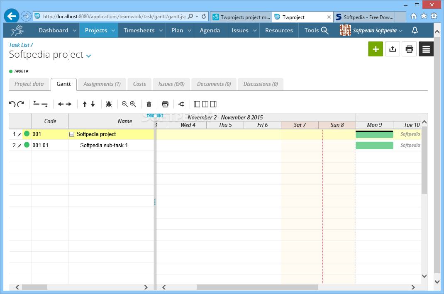Click browser back button

12,16
